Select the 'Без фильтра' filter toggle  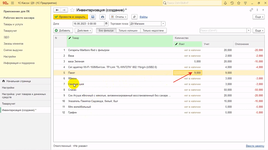click(106, 30)
